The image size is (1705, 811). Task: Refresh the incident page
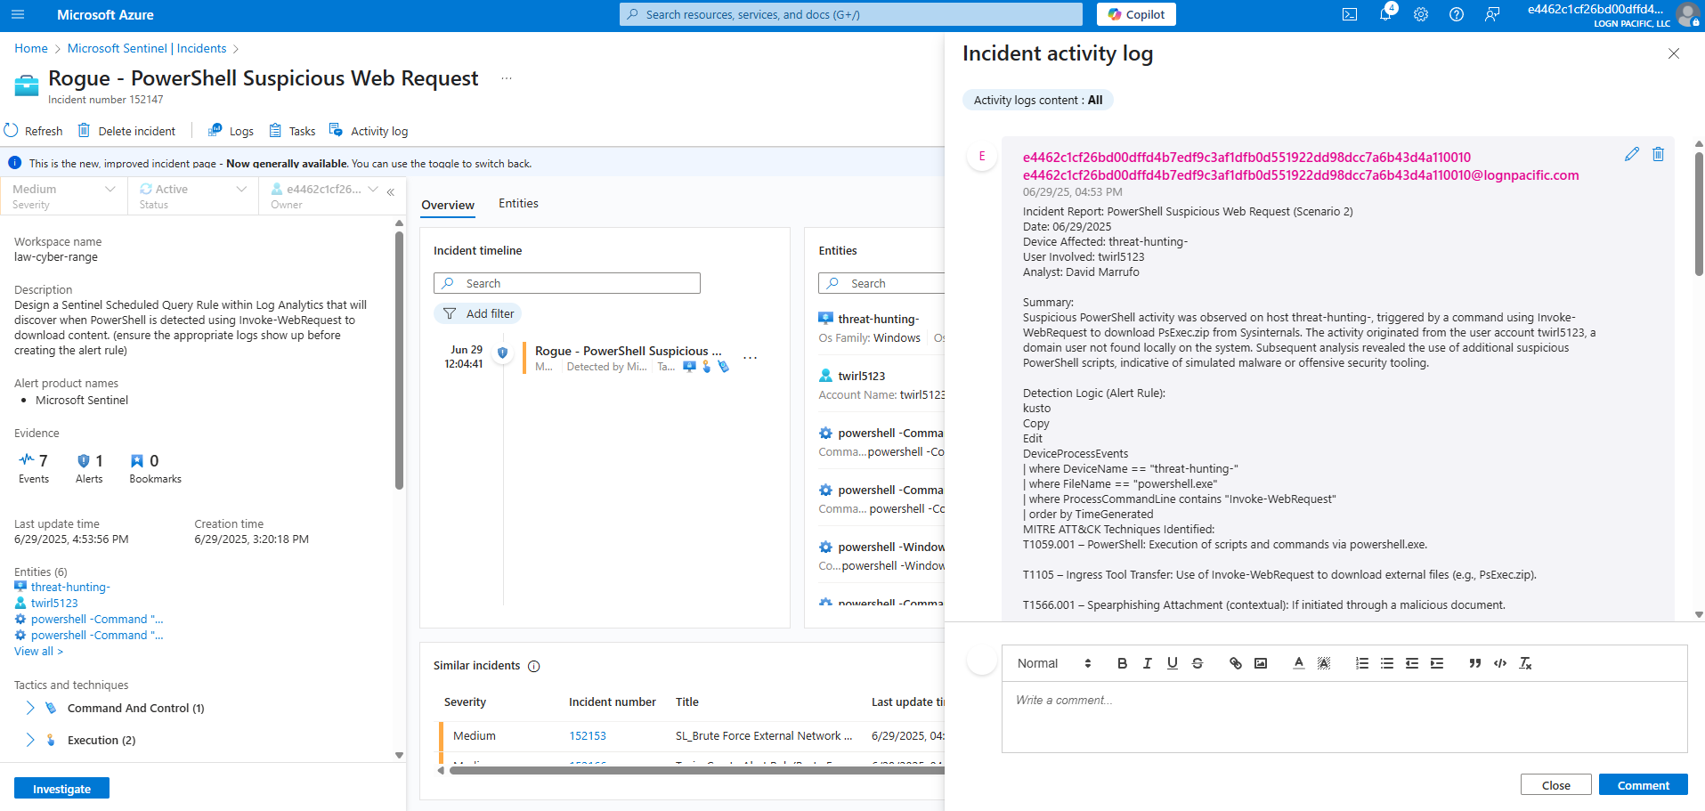[x=34, y=131]
